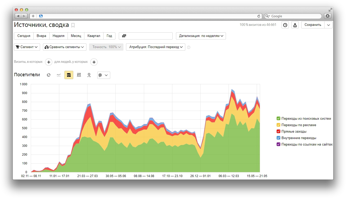Expand the Детализация: по неделям dropdown
This screenshot has height=198, width=346.
click(x=201, y=36)
